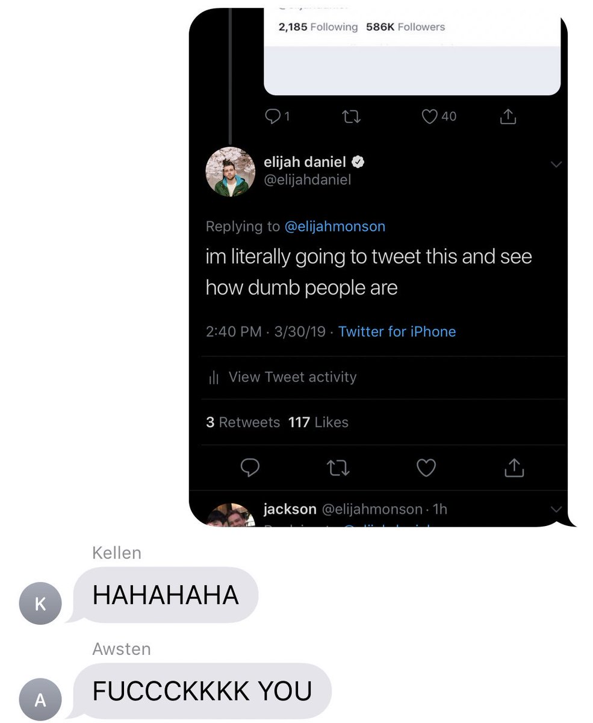View the 117 Likes list
The width and height of the screenshot is (593, 723).
[318, 422]
